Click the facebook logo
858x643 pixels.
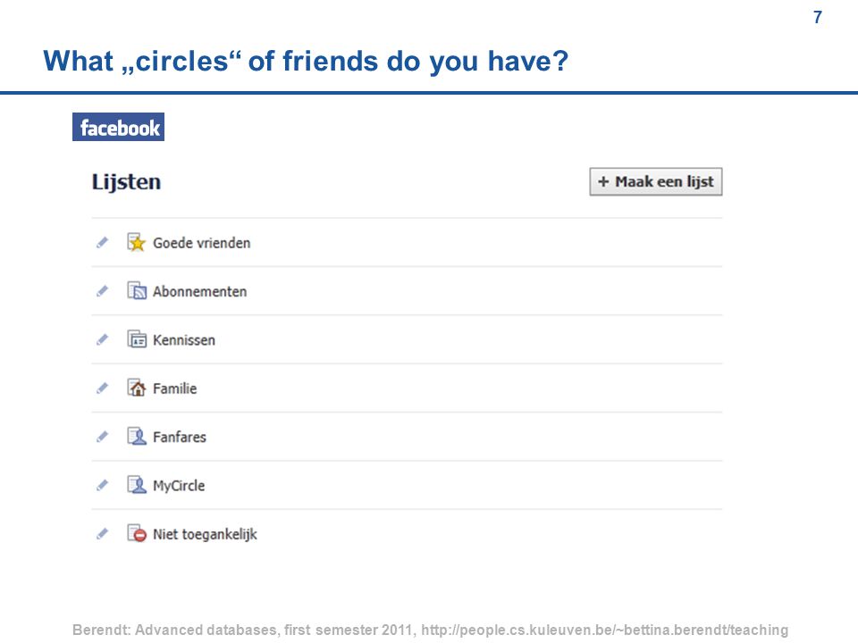(118, 128)
